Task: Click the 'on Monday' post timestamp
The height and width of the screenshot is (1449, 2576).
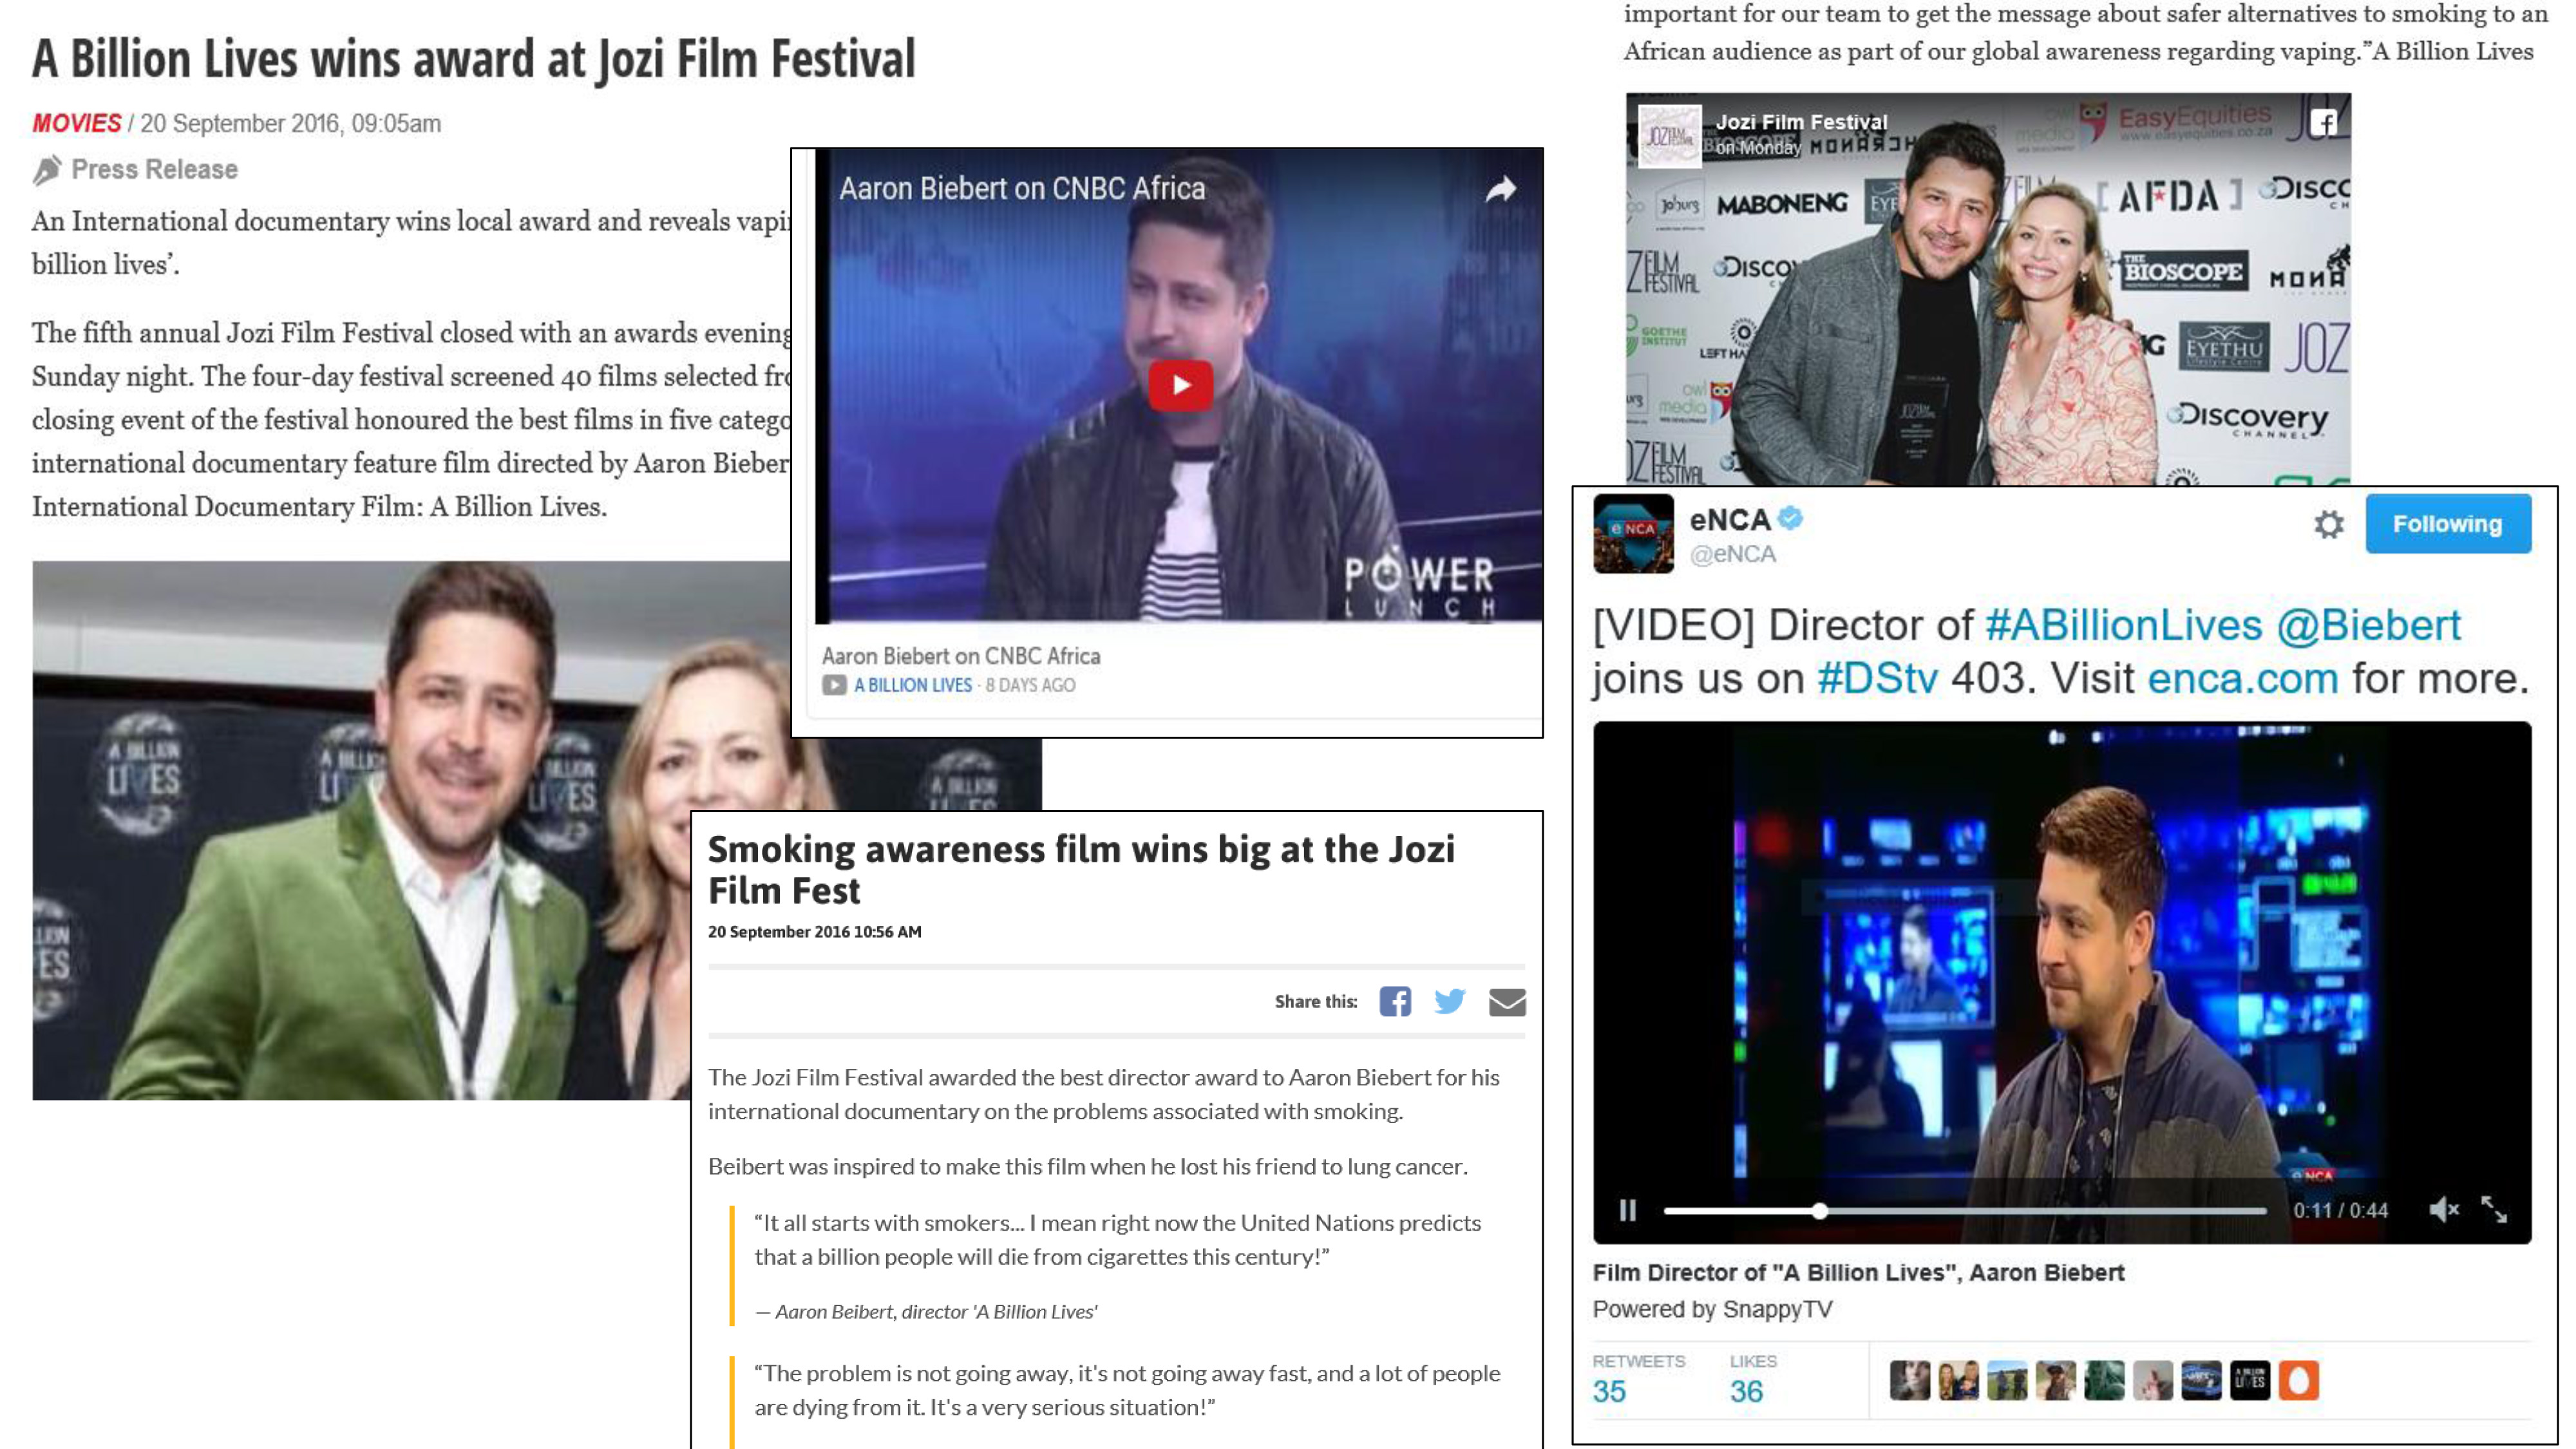Action: pyautogui.click(x=1758, y=147)
